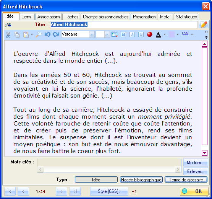Click the lavender highlight color swatch

point(172,34)
